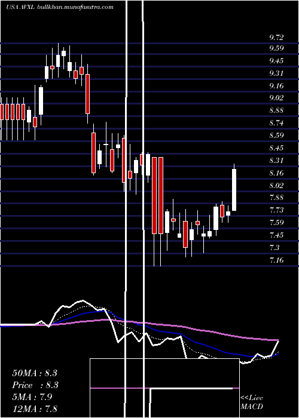
Task: Click the 8.31 price axis label
Action: pos(276,161)
